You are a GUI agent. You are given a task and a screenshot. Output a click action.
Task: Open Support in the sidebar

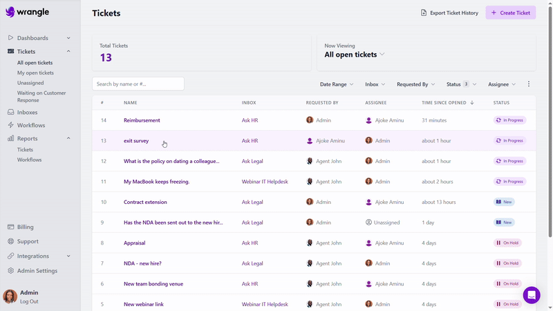pyautogui.click(x=28, y=241)
